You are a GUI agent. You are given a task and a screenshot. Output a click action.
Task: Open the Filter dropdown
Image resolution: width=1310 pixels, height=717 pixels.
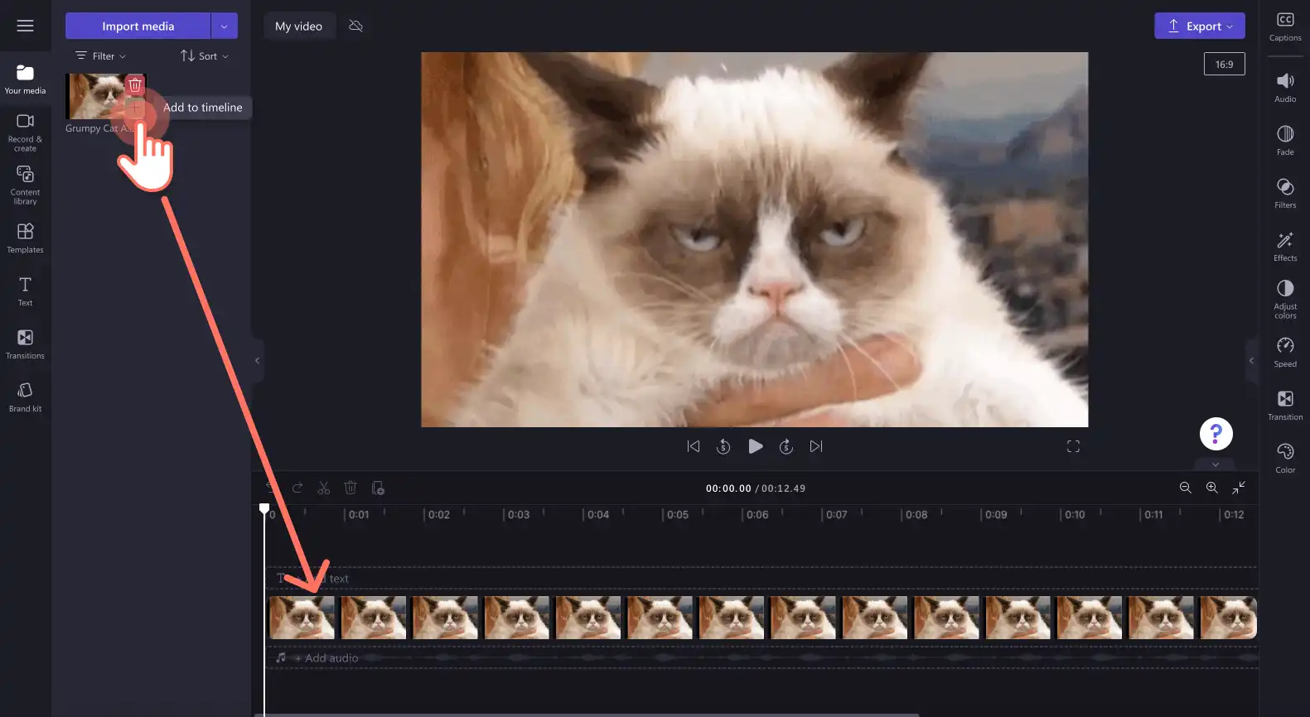(x=101, y=55)
